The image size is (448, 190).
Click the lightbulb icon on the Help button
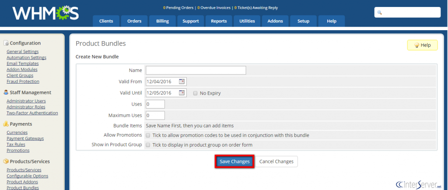point(416,45)
